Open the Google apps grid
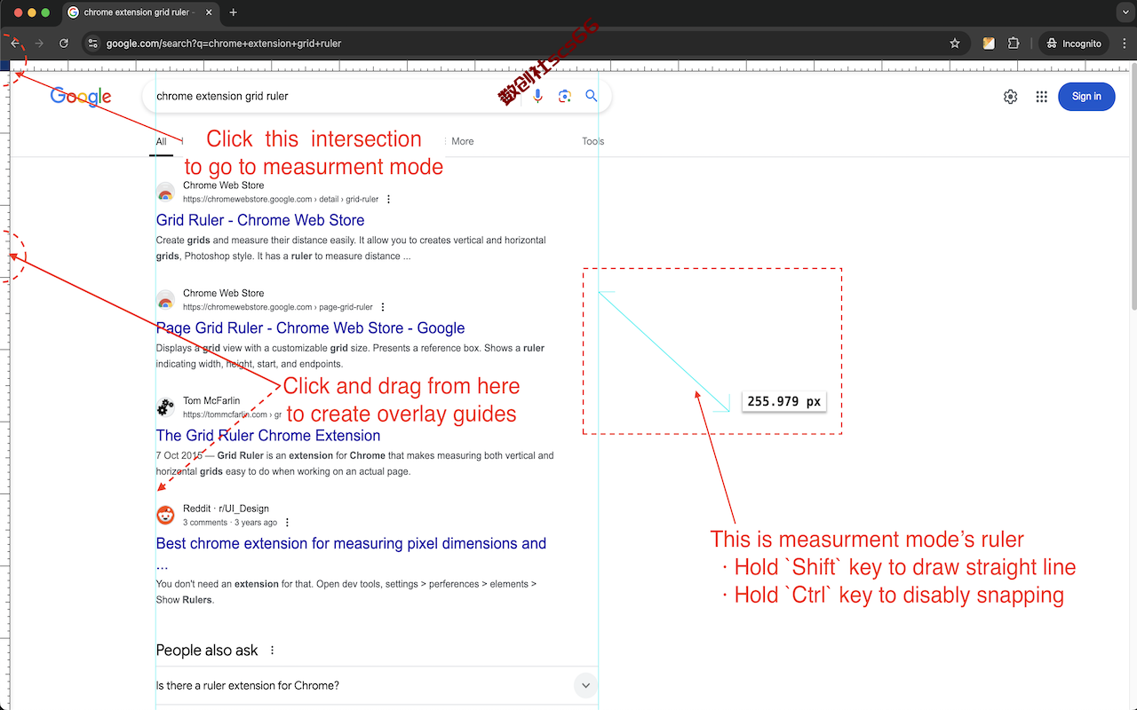This screenshot has width=1137, height=710. coord(1042,97)
